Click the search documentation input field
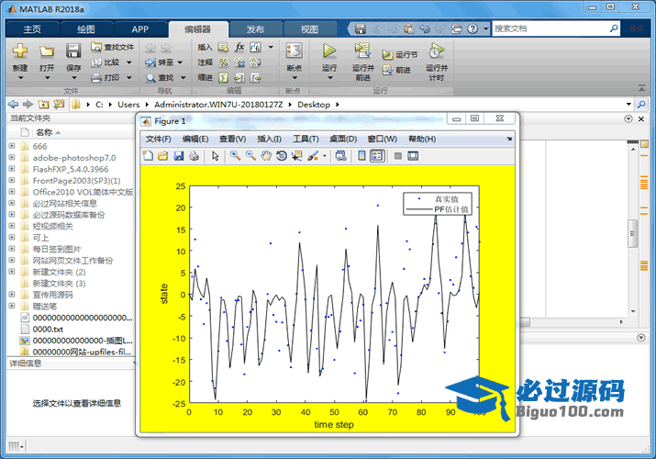The height and width of the screenshot is (459, 656). tap(550, 28)
